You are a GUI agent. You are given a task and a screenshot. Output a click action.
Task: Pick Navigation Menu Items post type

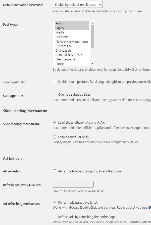click(x=72, y=42)
